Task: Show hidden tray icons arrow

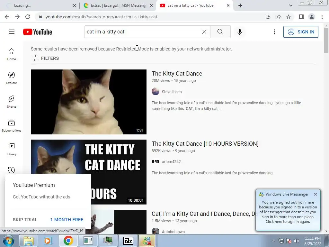Action: (x=273, y=241)
